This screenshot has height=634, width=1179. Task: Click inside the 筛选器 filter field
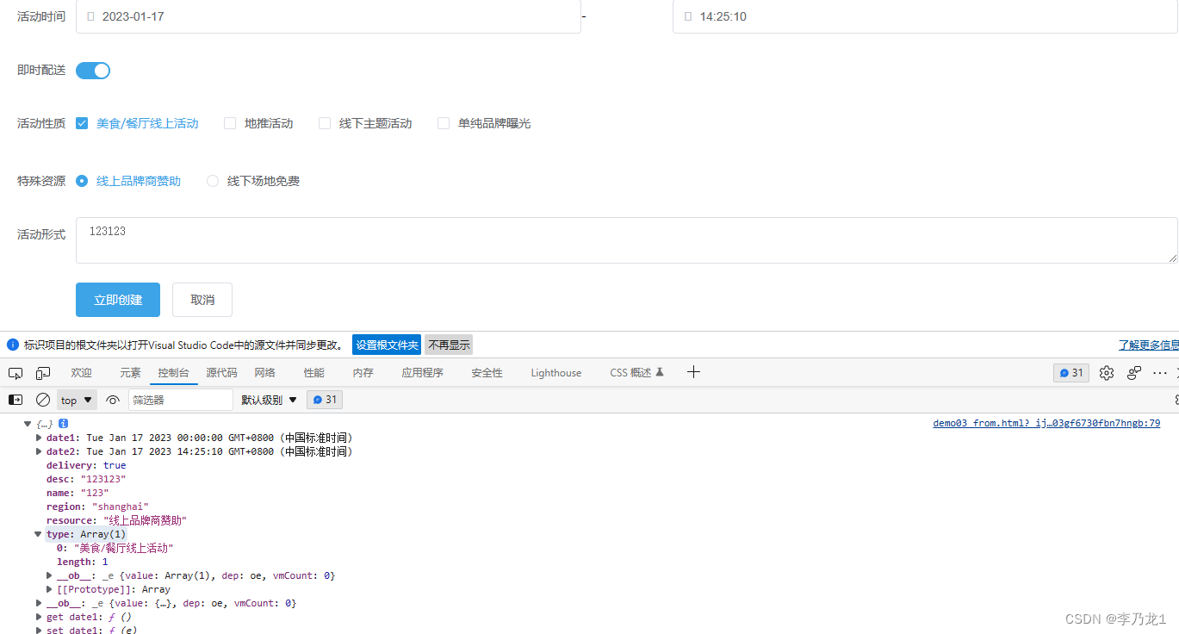coord(181,399)
